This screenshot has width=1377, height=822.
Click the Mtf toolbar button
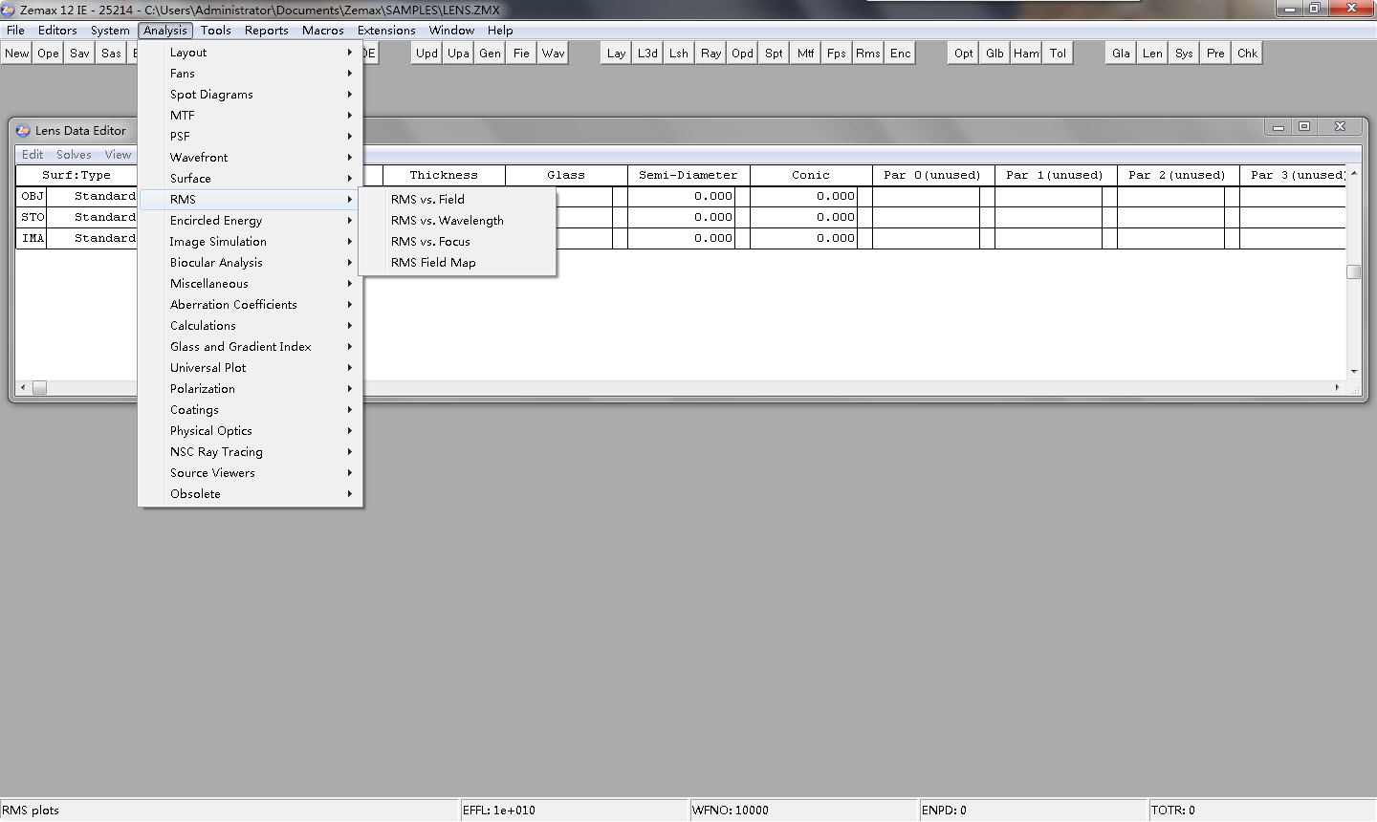click(x=805, y=54)
